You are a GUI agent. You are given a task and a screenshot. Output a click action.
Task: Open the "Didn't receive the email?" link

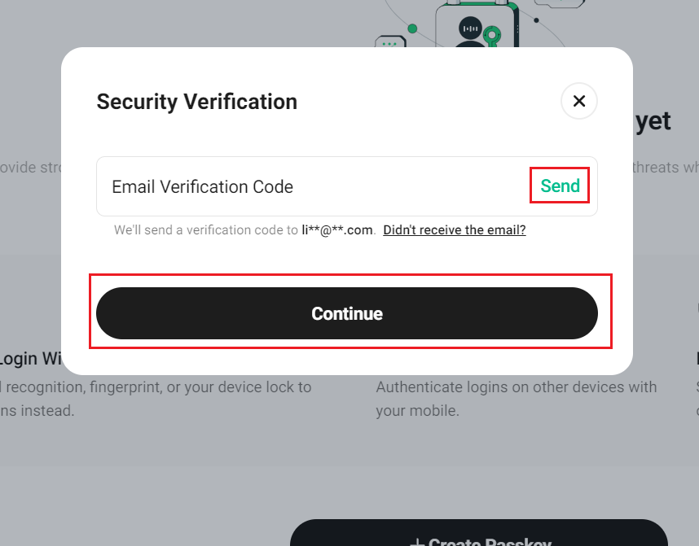(x=455, y=229)
